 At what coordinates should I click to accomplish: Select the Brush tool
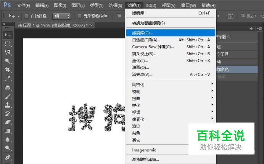point(8,96)
